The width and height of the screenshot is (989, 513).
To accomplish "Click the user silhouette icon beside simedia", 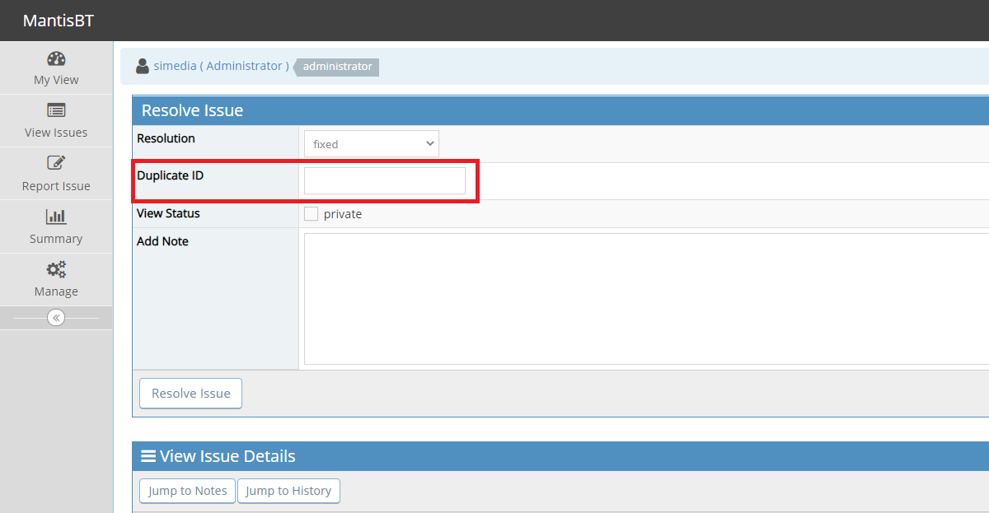I will coord(143,66).
